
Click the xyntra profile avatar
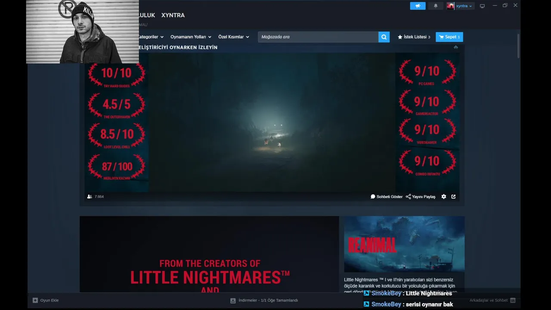pyautogui.click(x=450, y=6)
